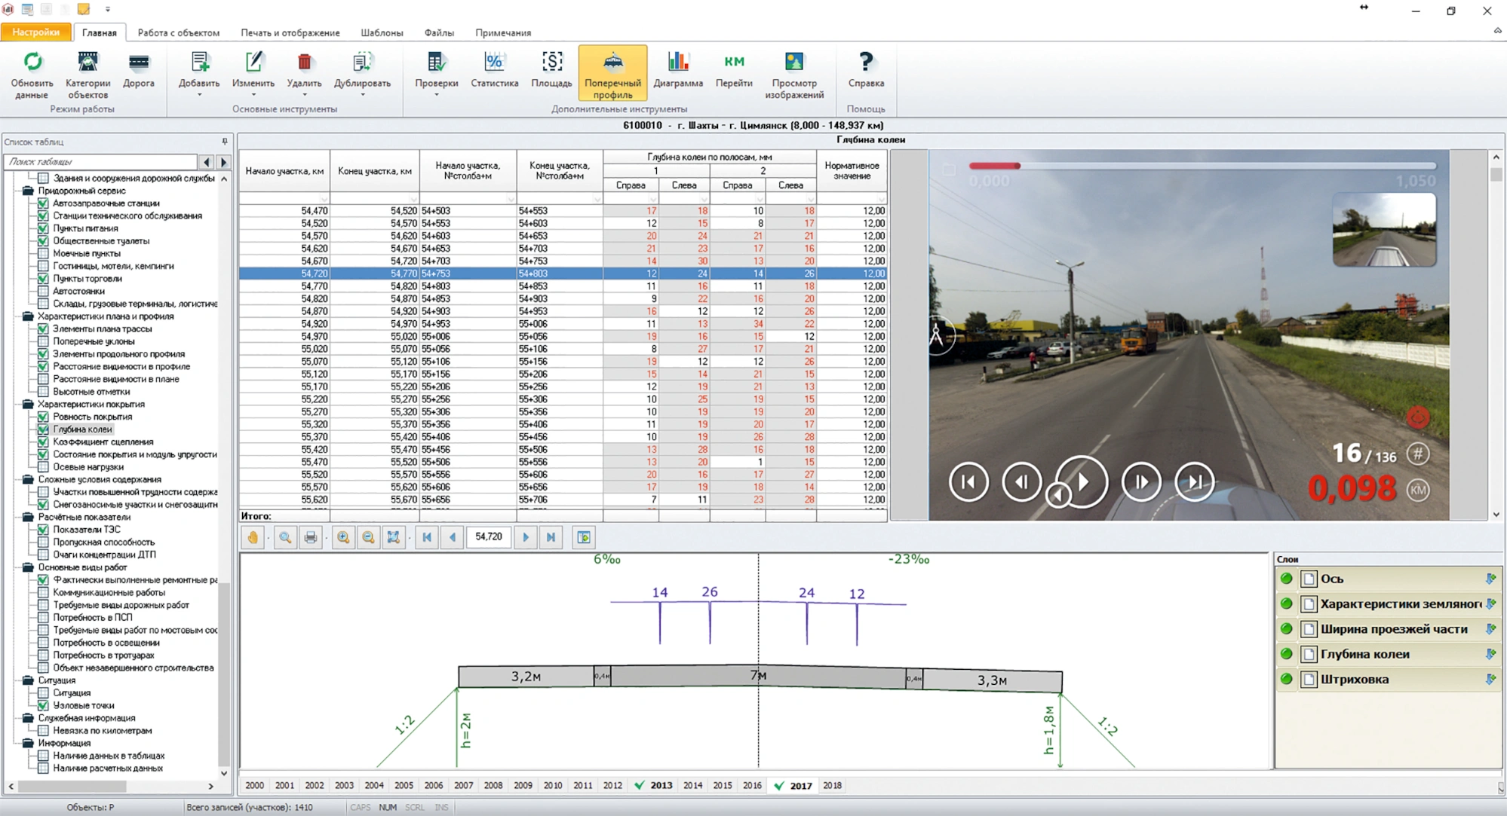Toggle the Ровность покрытия checkbox
Image resolution: width=1507 pixels, height=816 pixels.
tap(44, 417)
